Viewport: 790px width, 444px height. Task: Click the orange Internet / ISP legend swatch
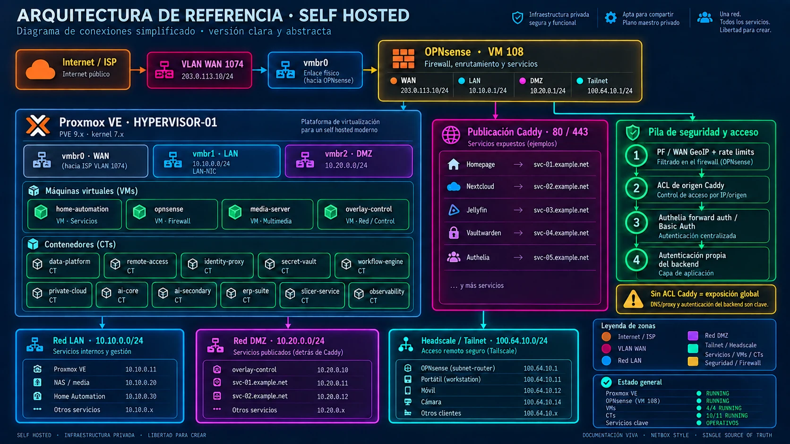[x=606, y=336]
